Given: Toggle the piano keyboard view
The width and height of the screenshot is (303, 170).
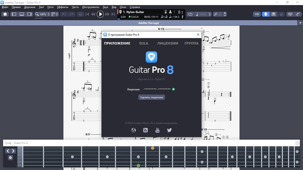Looking at the screenshot, I should coord(273,14).
